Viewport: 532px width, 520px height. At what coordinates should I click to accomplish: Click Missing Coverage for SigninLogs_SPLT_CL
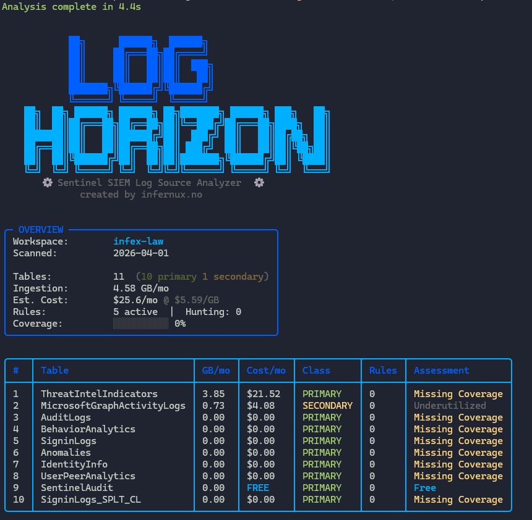pyautogui.click(x=458, y=500)
